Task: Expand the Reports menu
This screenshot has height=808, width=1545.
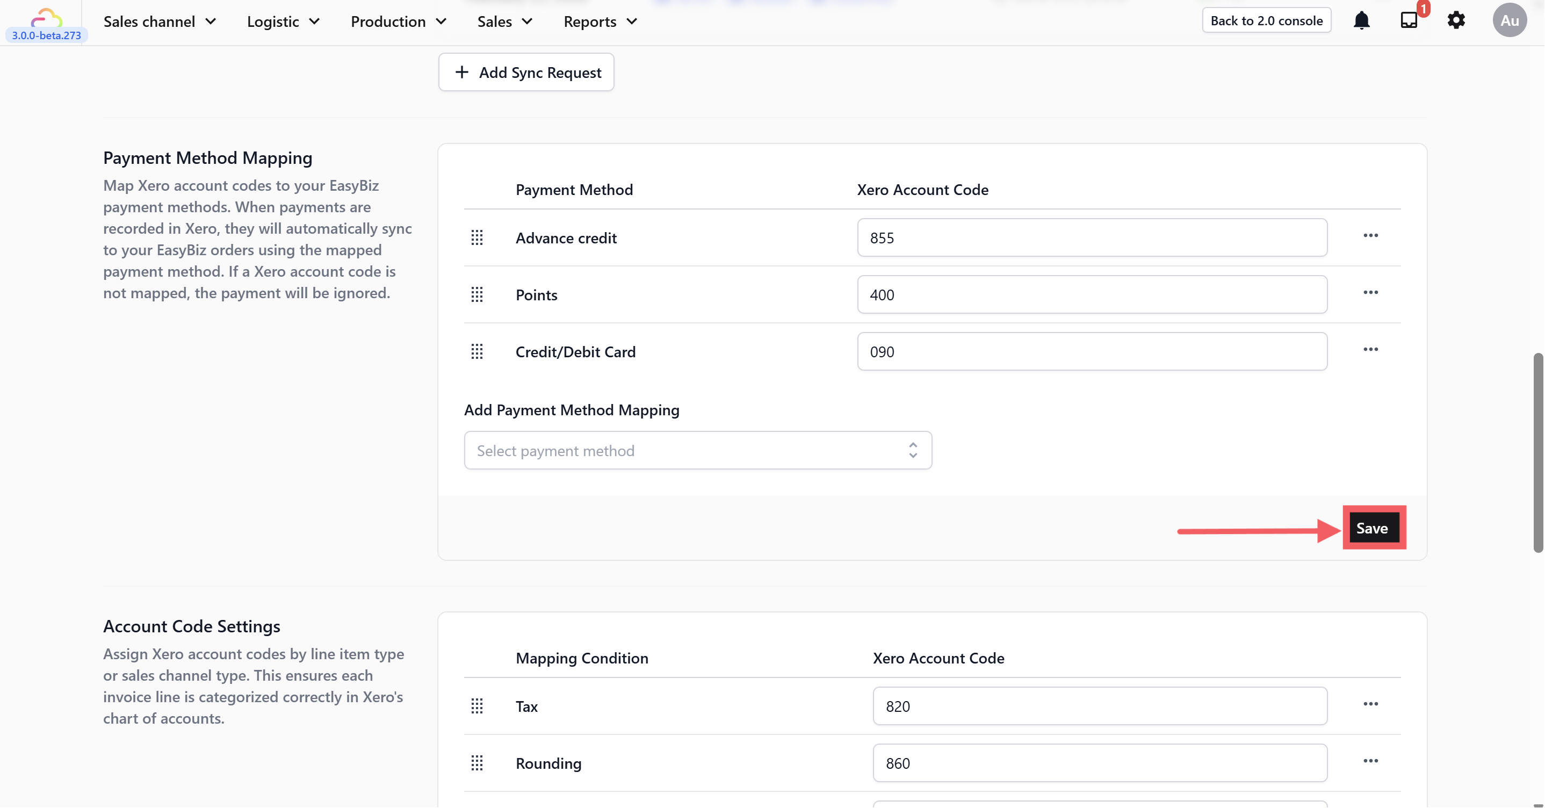Action: coord(600,22)
